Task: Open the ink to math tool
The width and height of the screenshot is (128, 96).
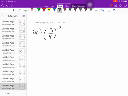Action: [114, 10]
